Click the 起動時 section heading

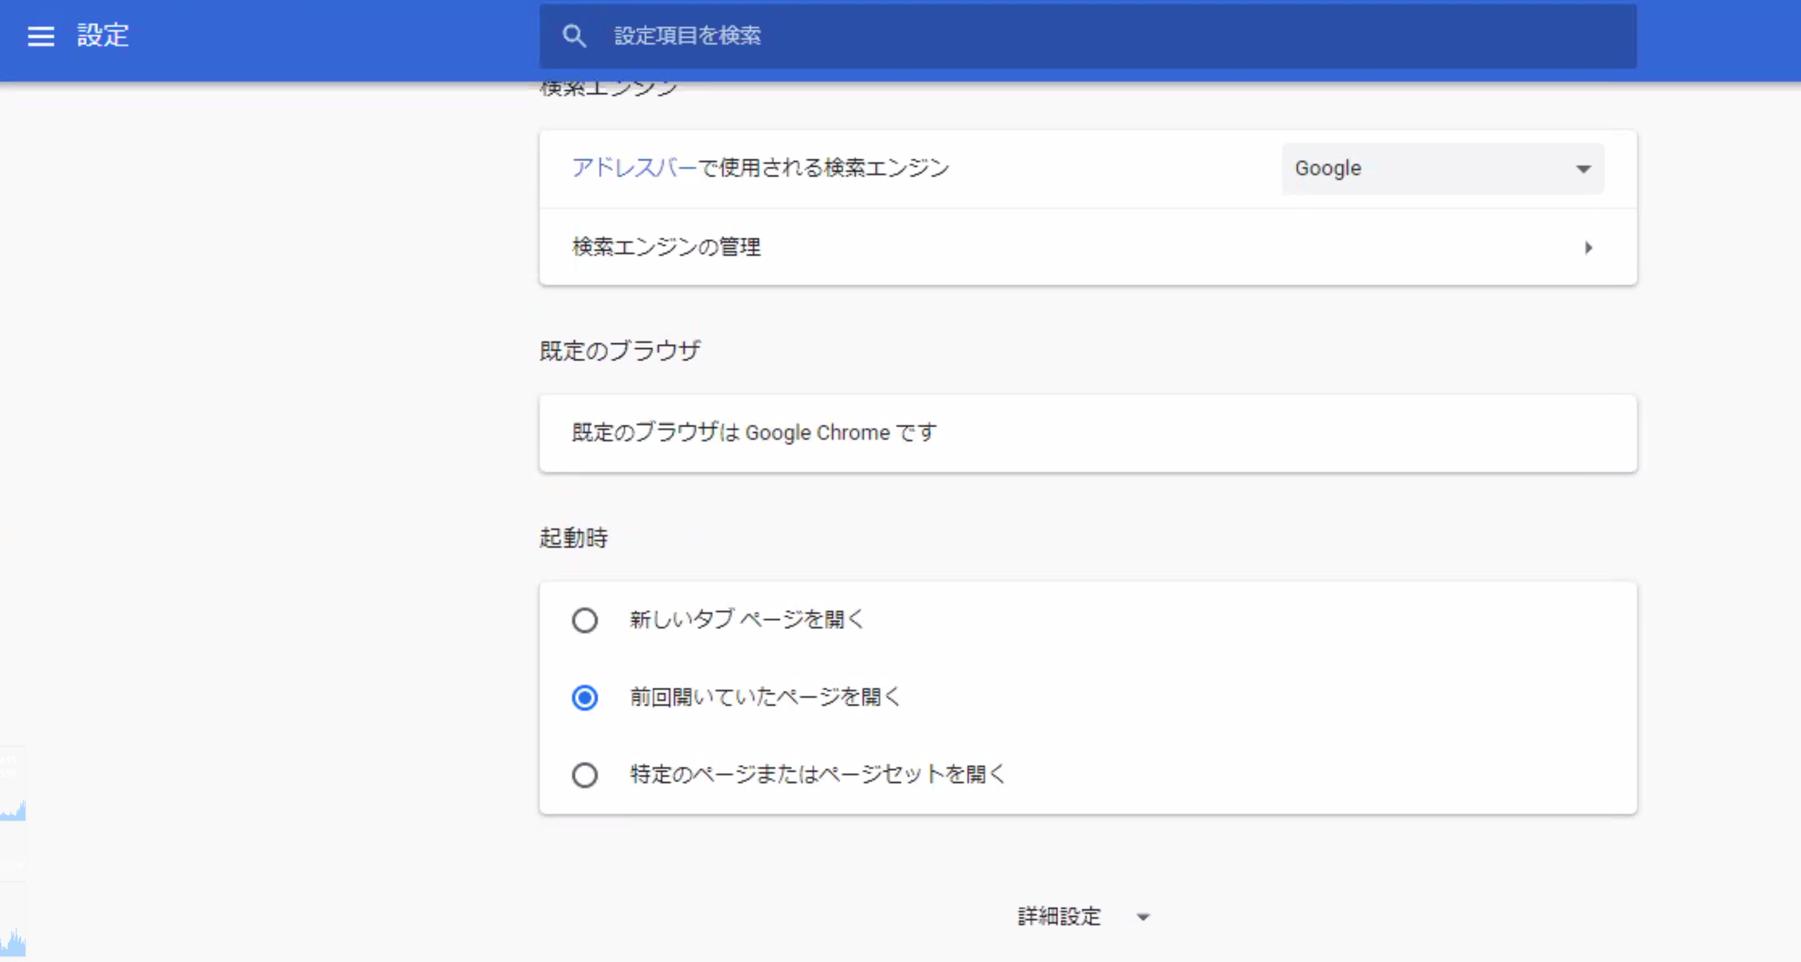pos(574,538)
